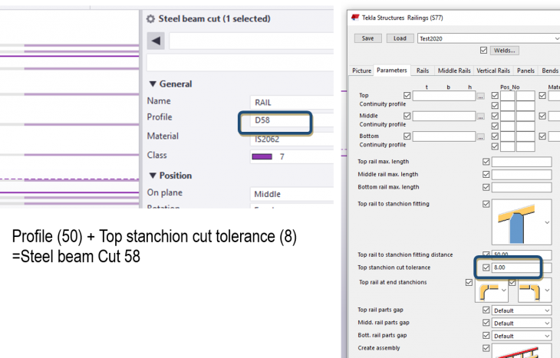Click the Top rail max. length input field
560x358 pixels.
[522, 162]
